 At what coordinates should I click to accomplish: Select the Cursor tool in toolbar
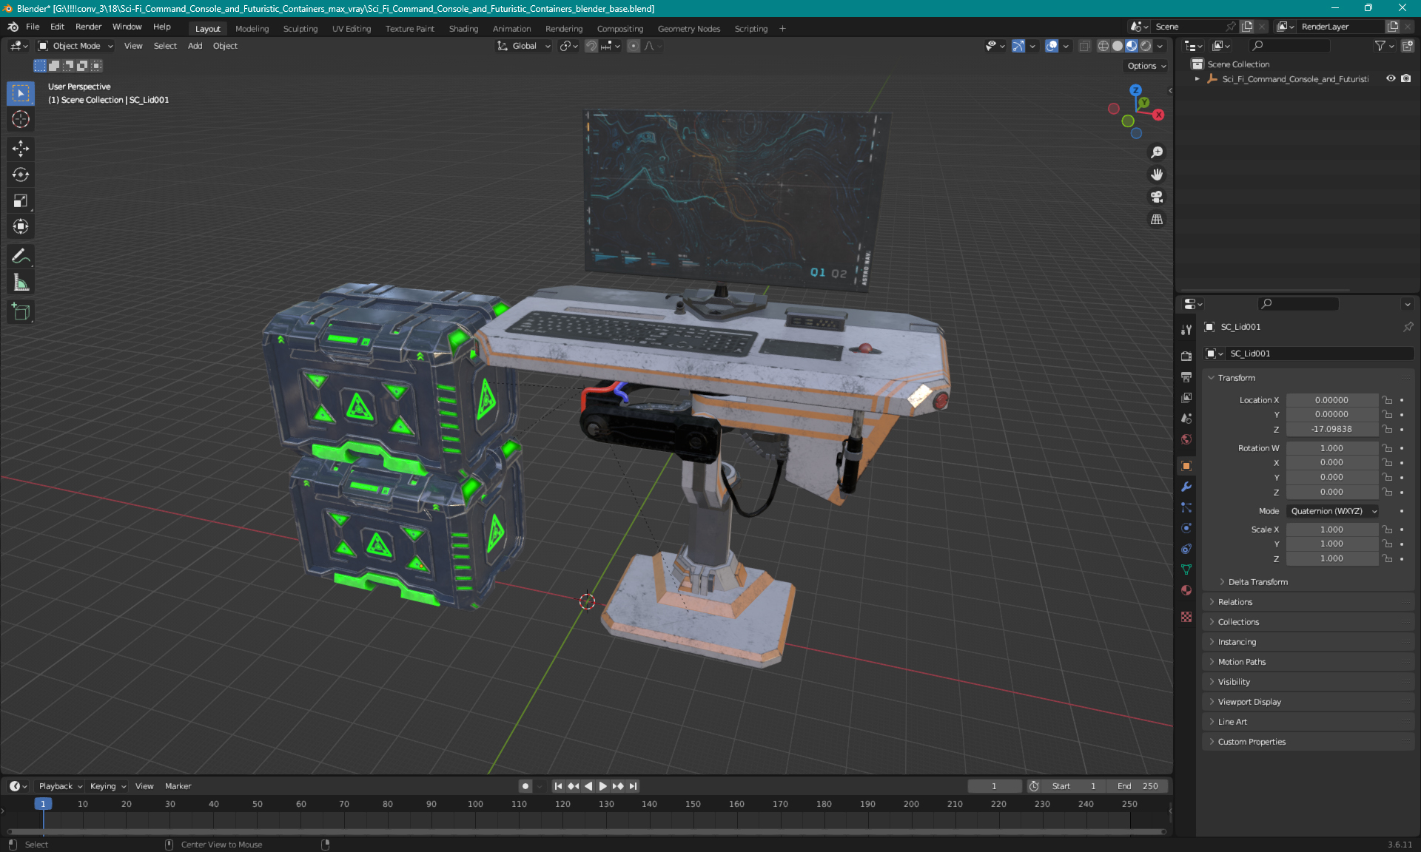[21, 119]
